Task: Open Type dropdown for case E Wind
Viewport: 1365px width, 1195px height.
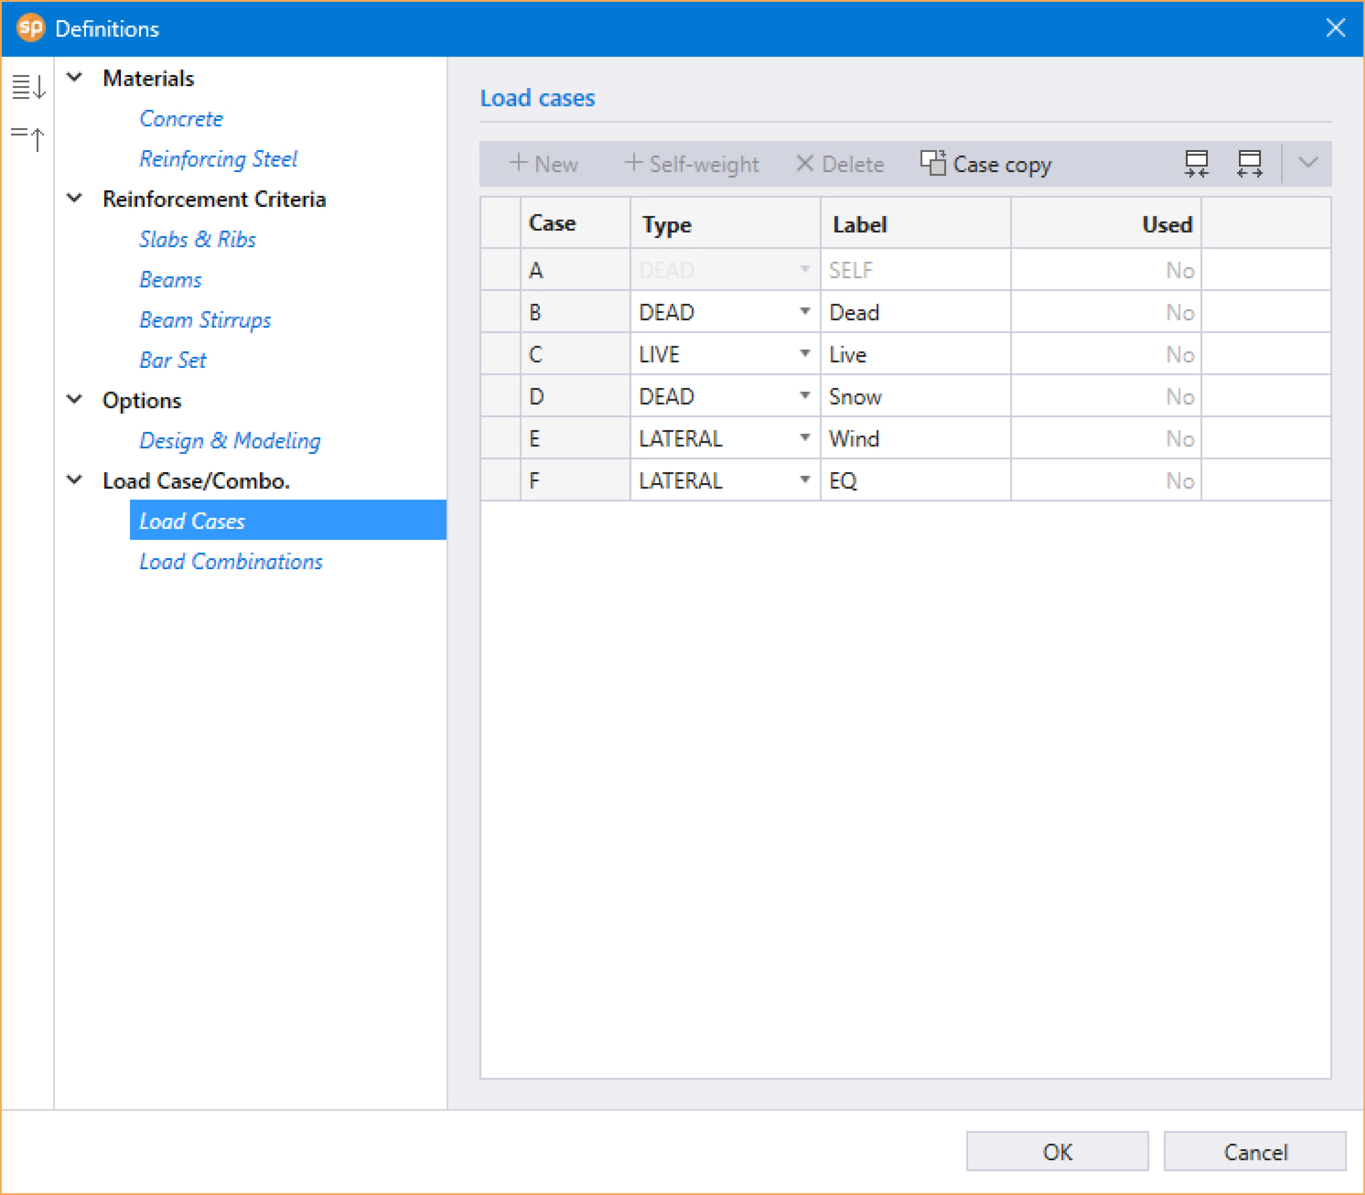Action: [805, 438]
